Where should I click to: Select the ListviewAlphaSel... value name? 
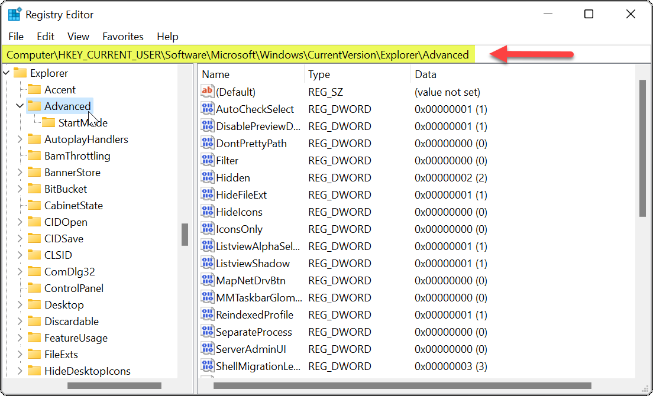pos(258,246)
